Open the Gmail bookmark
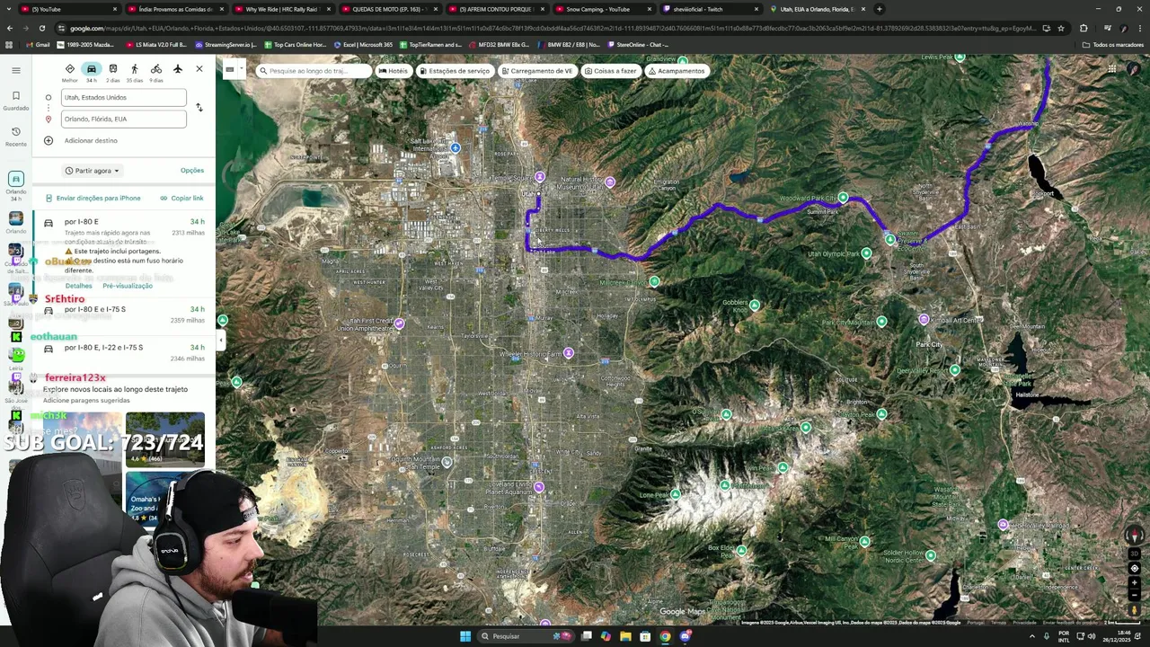The image size is (1150, 647). point(37,44)
